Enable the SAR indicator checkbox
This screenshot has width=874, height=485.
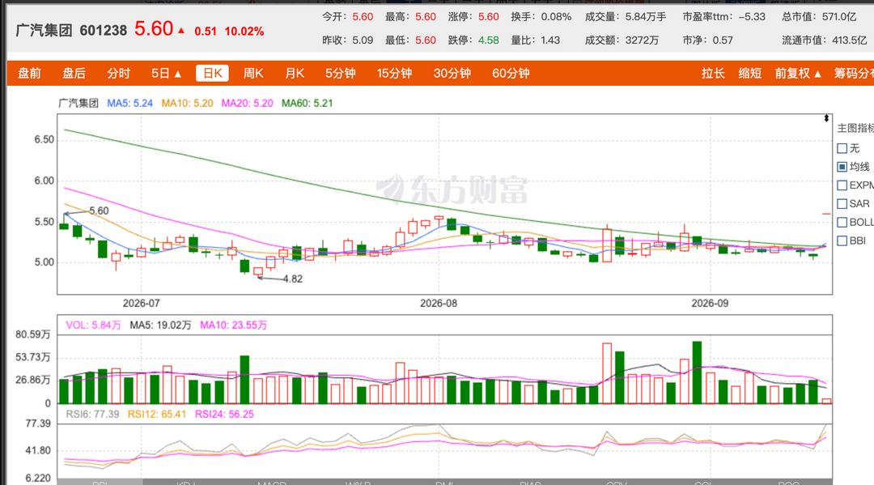(x=842, y=203)
